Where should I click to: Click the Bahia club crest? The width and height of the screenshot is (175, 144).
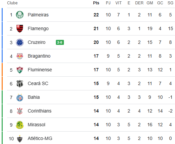(x=20, y=97)
